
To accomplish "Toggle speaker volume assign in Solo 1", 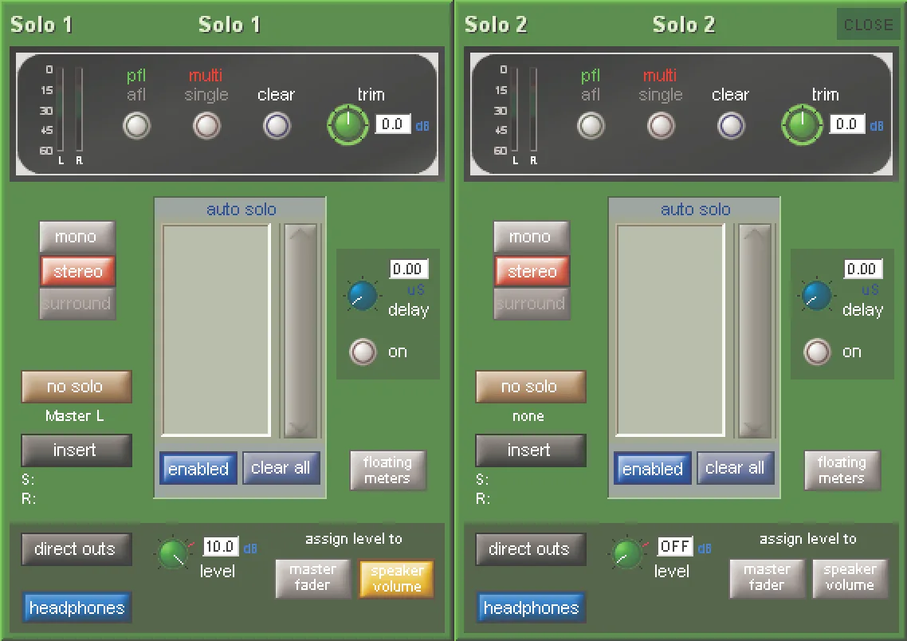I will pyautogui.click(x=397, y=578).
